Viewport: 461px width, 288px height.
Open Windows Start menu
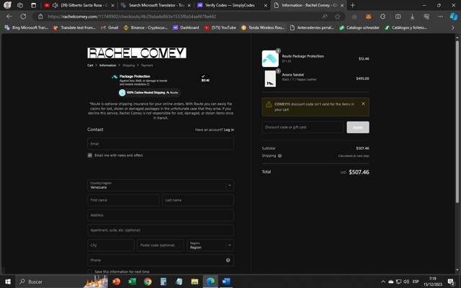coord(8,282)
